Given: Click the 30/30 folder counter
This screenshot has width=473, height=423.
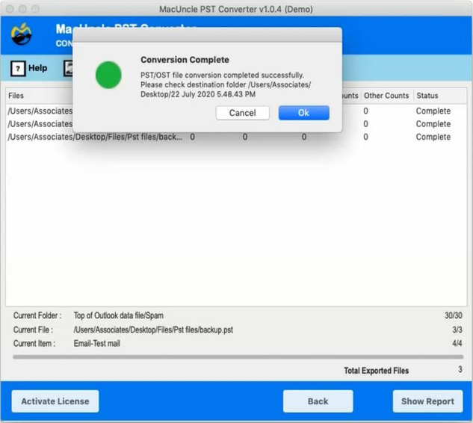Looking at the screenshot, I should pos(453,315).
